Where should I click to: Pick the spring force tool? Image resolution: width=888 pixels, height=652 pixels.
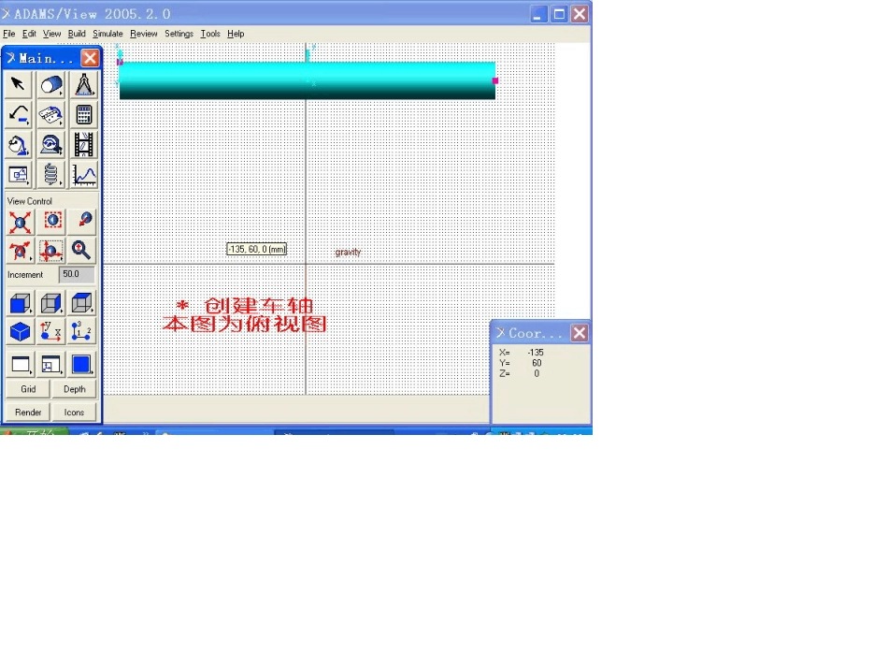click(51, 175)
